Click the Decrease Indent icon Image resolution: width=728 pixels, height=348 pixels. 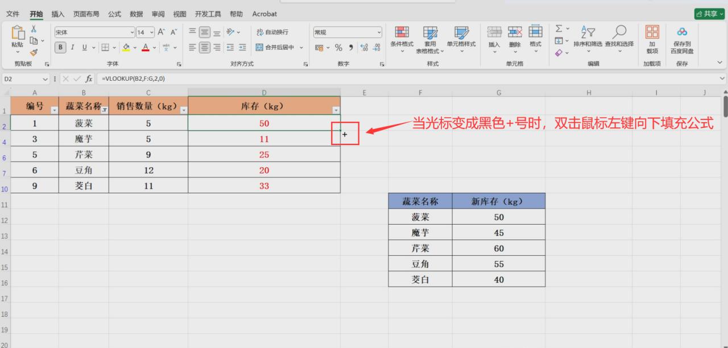coord(231,48)
